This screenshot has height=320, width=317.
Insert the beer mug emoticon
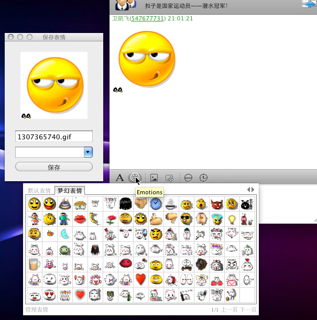click(x=34, y=264)
